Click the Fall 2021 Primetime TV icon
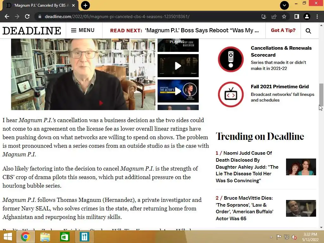This screenshot has height=243, width=324. coord(231,94)
